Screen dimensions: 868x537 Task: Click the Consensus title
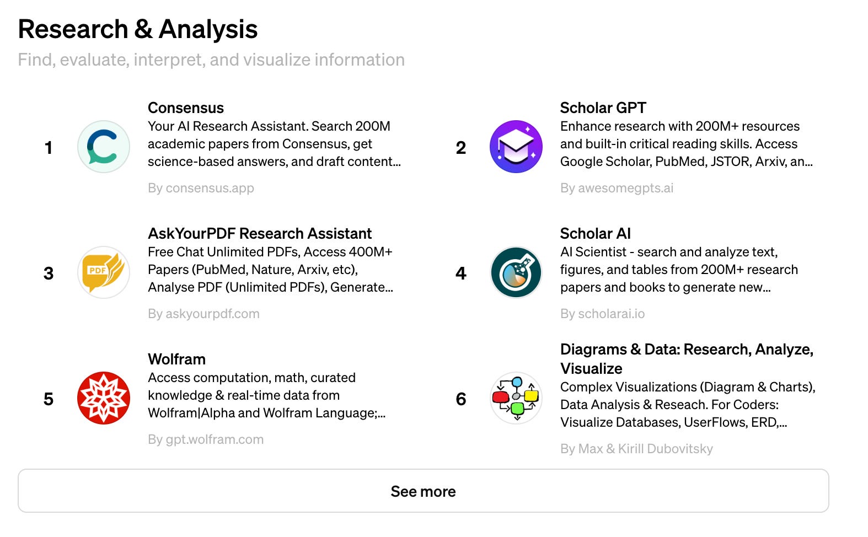coord(186,108)
